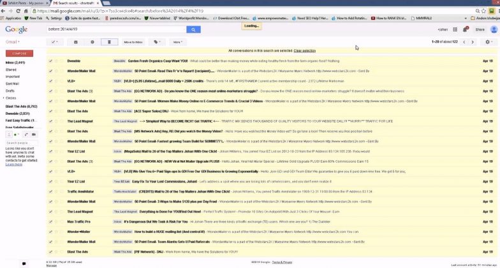Select the Search results Gmail tab
The image size is (500, 268).
click(75, 3)
